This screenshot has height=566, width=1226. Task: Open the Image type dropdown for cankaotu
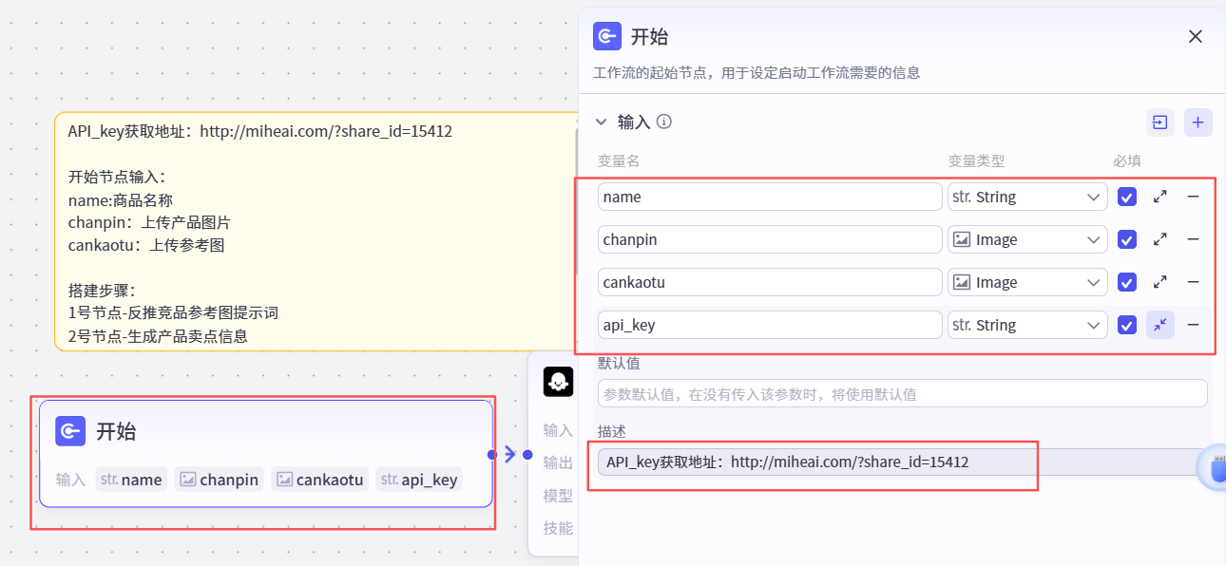point(1026,282)
